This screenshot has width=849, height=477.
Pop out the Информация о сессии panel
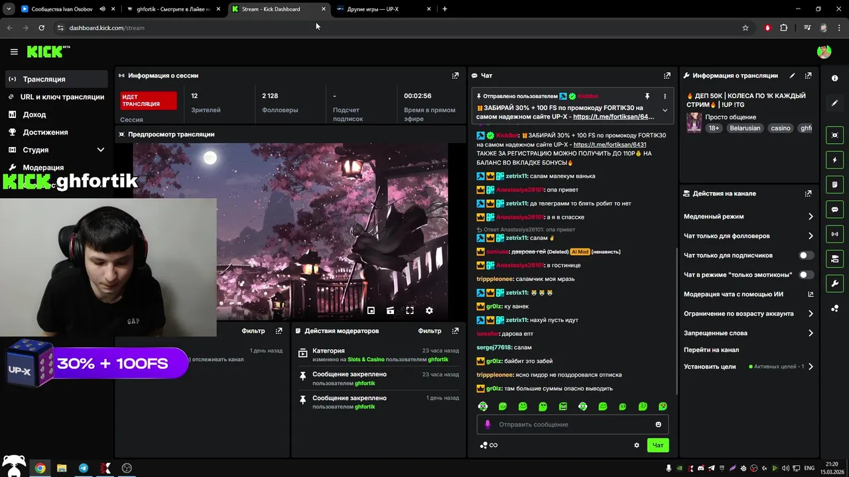(x=455, y=76)
